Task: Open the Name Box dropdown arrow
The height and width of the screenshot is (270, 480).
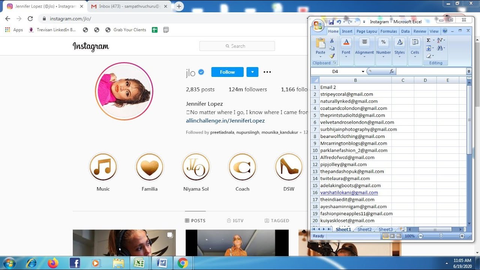Action: coord(363,71)
